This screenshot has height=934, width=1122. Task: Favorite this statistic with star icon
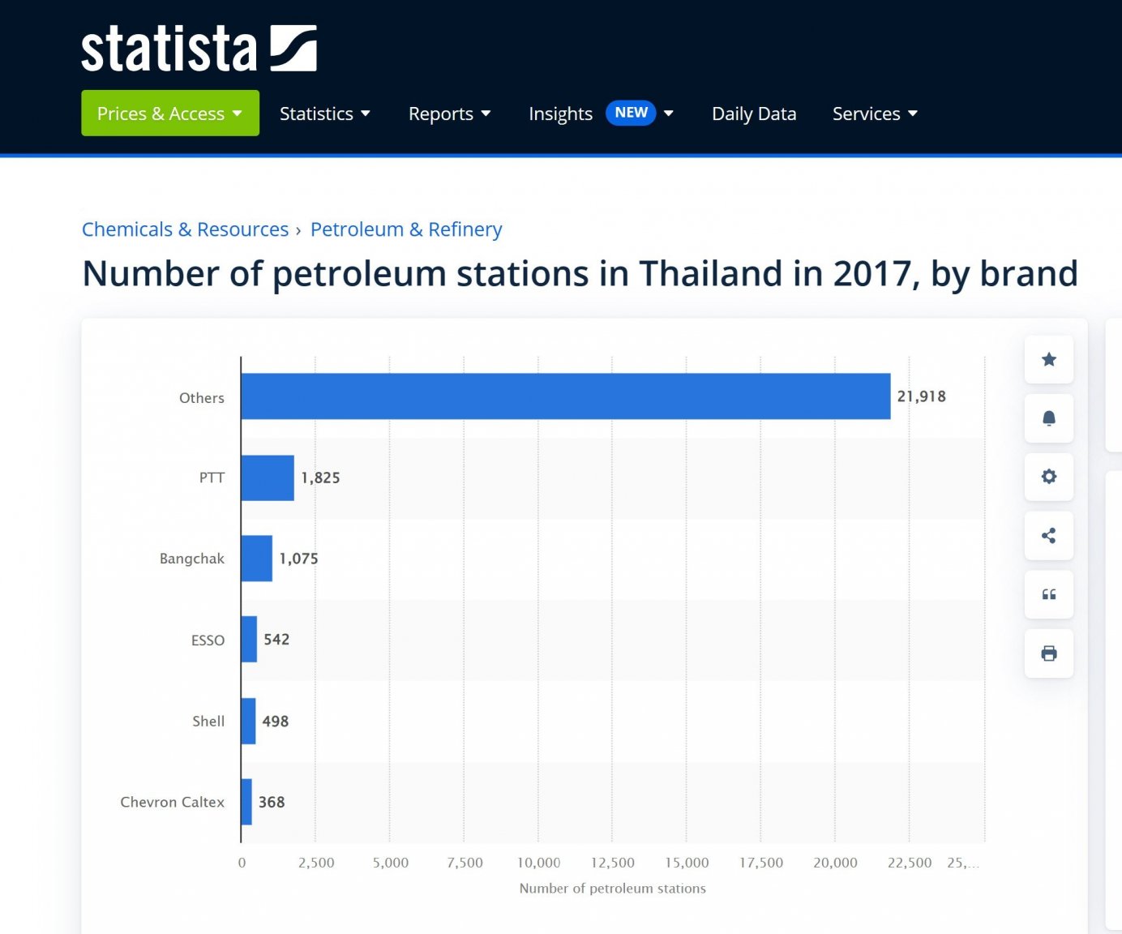(x=1048, y=359)
